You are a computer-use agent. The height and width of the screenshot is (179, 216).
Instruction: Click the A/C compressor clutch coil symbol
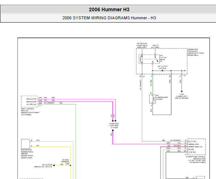tap(152, 99)
